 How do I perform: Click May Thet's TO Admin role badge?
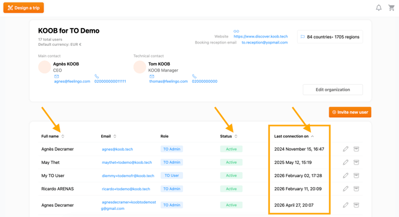[x=172, y=162]
